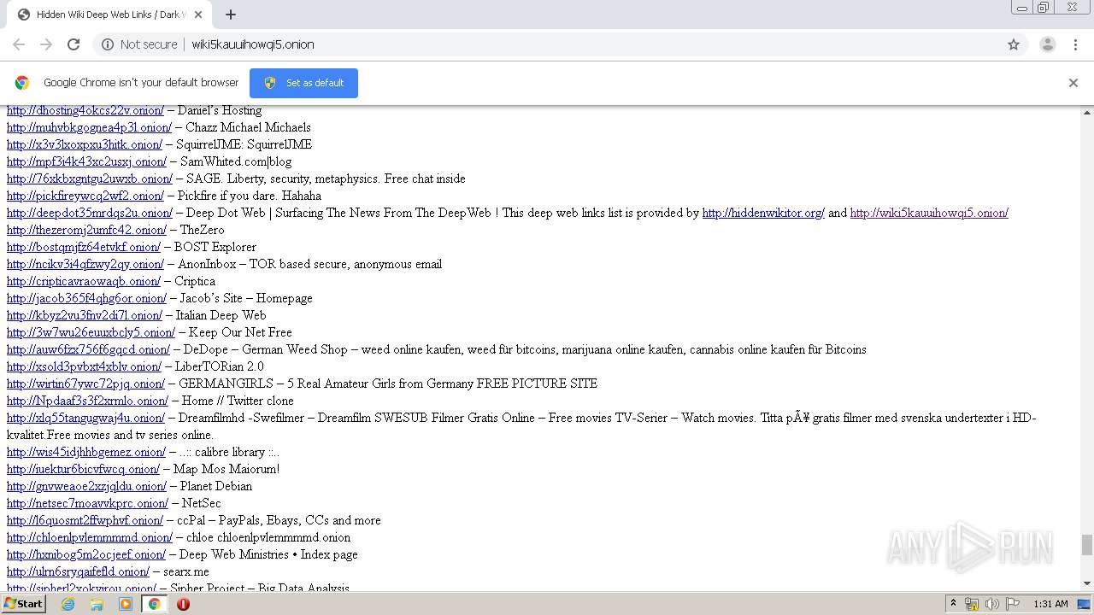Image resolution: width=1094 pixels, height=615 pixels.
Task: Click the network tray icon
Action: point(972,604)
